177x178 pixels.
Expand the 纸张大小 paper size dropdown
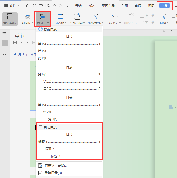96,23
